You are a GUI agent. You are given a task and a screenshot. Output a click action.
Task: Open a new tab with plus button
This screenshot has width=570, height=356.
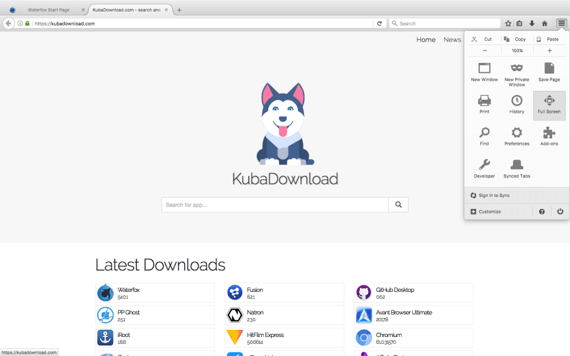179,10
